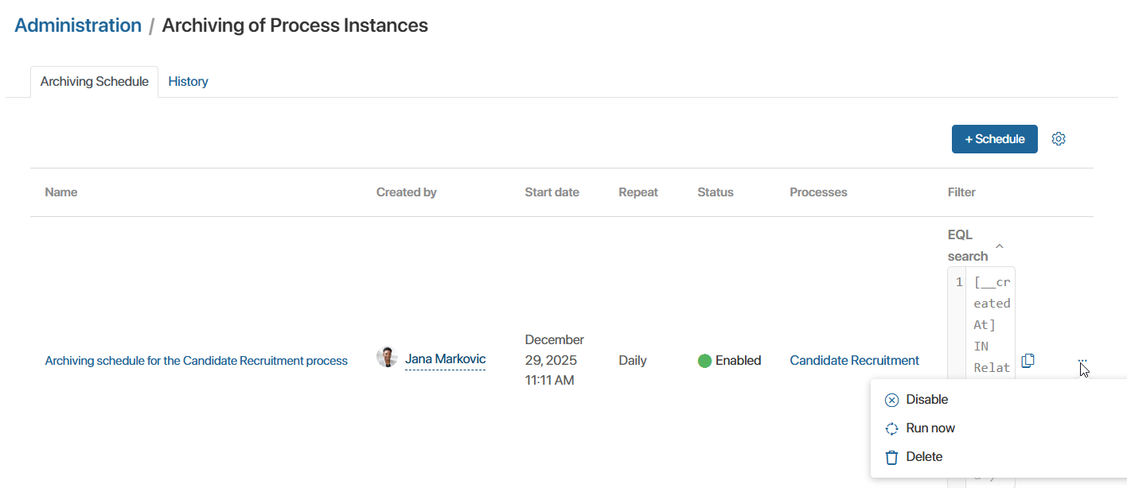Open Jana Markovic's user profile link
The image size is (1127, 488).
point(445,359)
